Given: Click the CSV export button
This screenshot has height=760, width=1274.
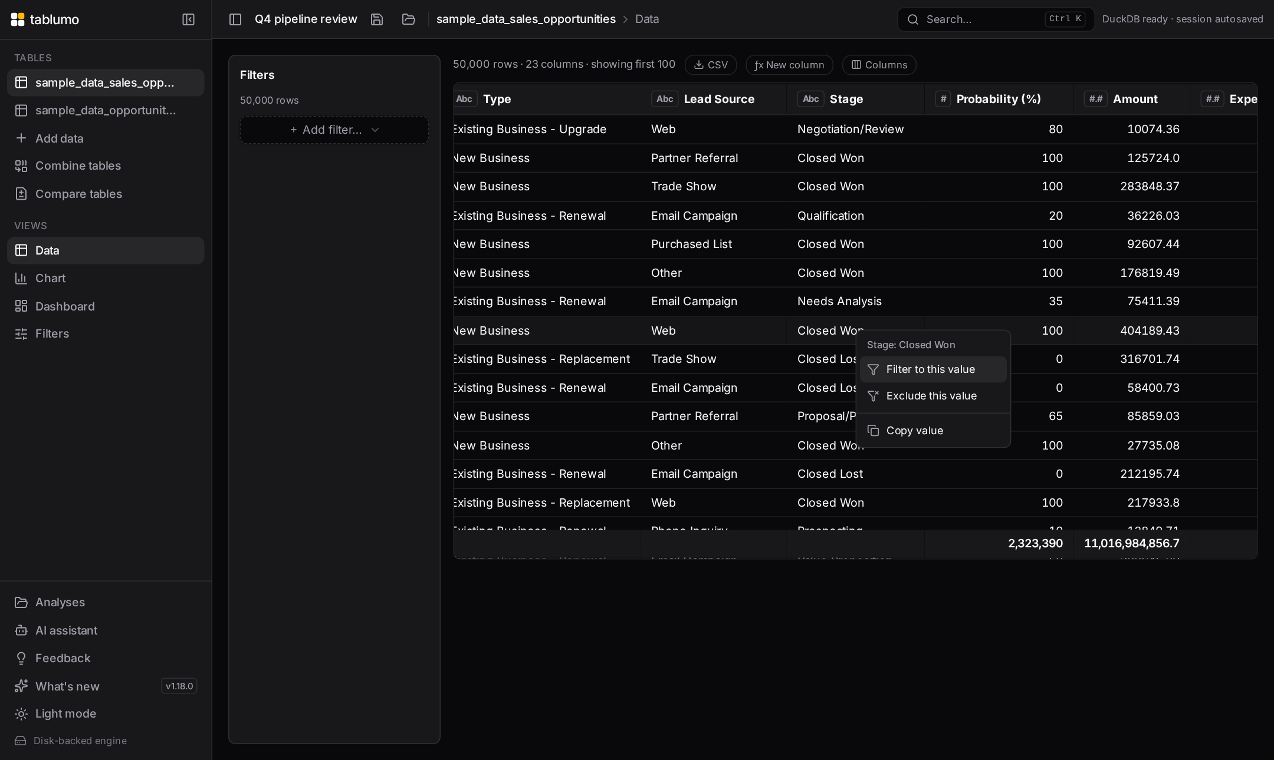Looking at the screenshot, I should point(711,65).
